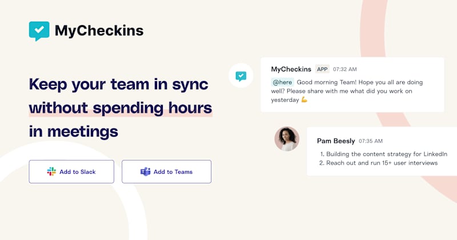The image size is (457, 240).
Task: Open Pam Beesly's profile photo
Action: 287,139
